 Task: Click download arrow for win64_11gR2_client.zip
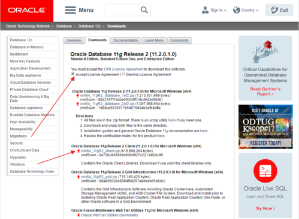[x=78, y=151]
